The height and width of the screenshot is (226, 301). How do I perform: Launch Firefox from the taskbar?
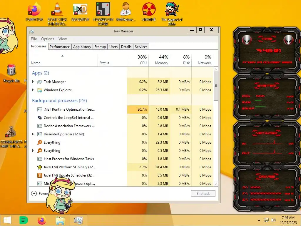(x=42, y=220)
